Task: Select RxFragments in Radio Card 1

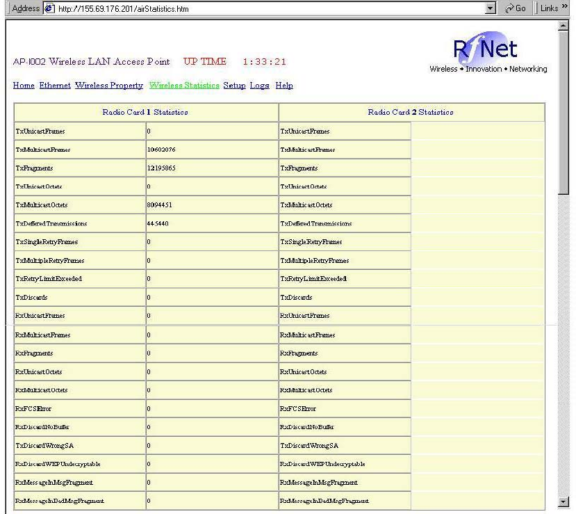Action: click(x=34, y=353)
